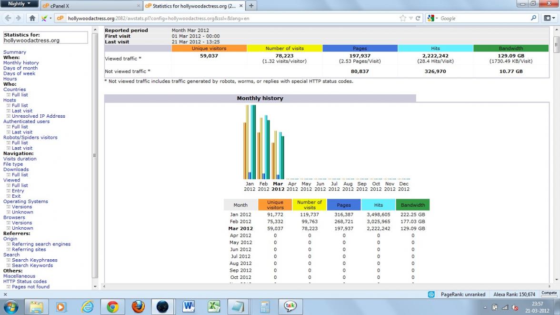The height and width of the screenshot is (315, 560).
Task: Close the add-on bar with its X
Action: [5, 295]
